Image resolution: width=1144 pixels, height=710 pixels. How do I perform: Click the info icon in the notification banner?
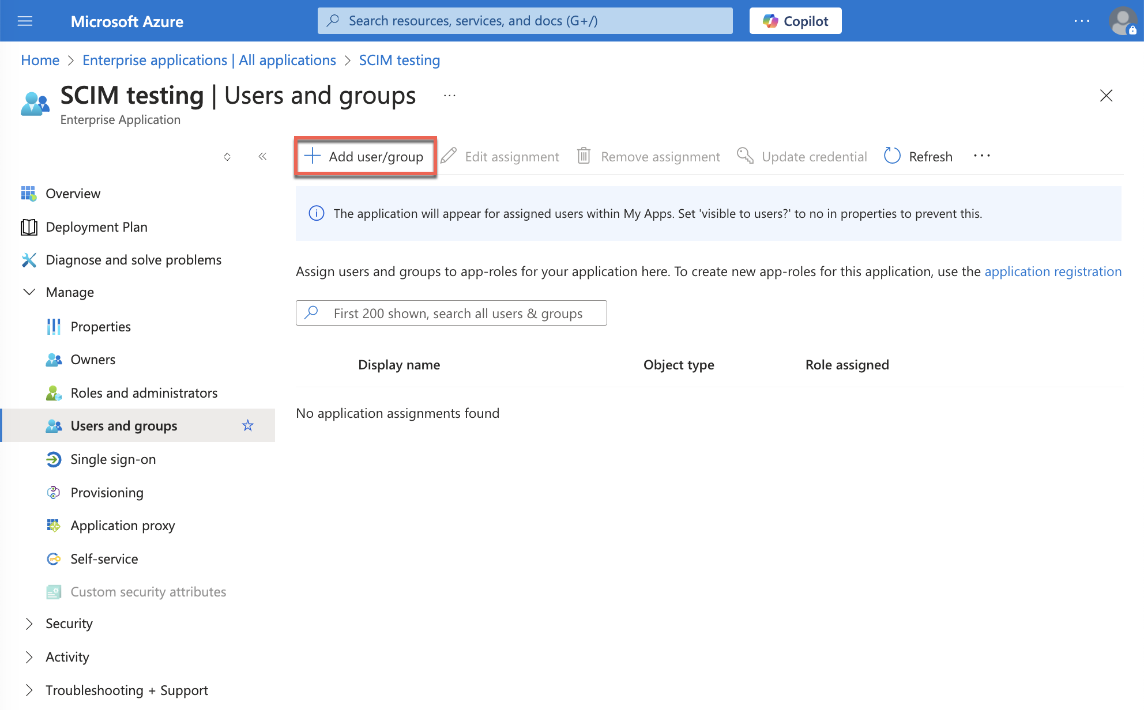316,213
